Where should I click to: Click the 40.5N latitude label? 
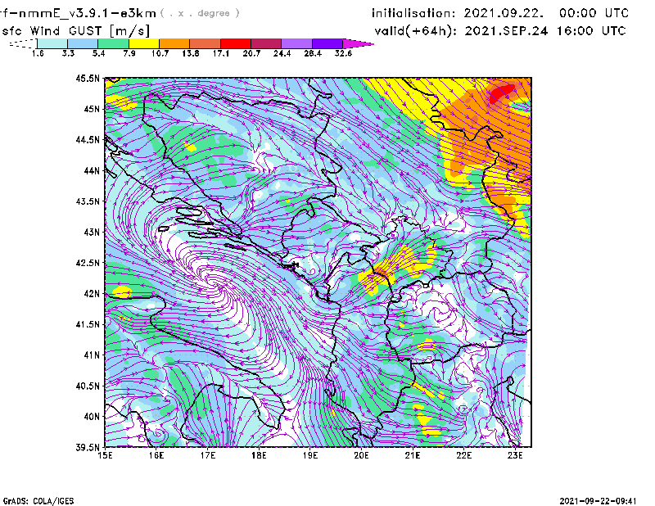[88, 386]
